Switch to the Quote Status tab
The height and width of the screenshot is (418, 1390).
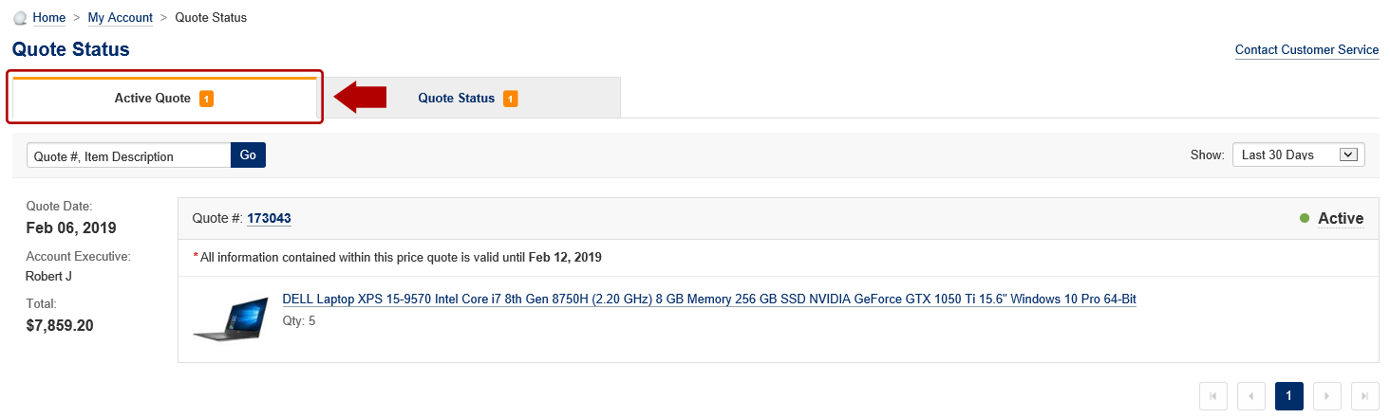click(469, 98)
